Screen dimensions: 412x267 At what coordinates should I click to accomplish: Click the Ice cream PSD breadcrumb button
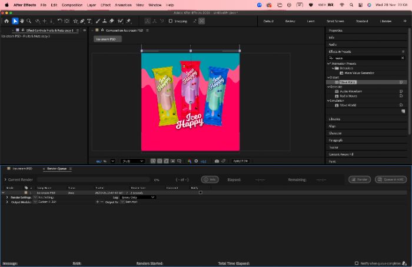pyautogui.click(x=107, y=39)
